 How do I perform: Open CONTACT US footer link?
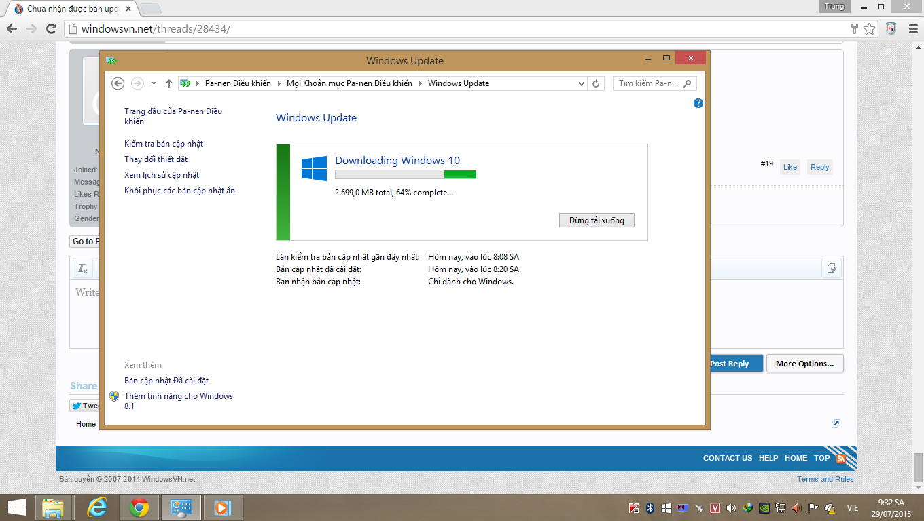coord(728,458)
